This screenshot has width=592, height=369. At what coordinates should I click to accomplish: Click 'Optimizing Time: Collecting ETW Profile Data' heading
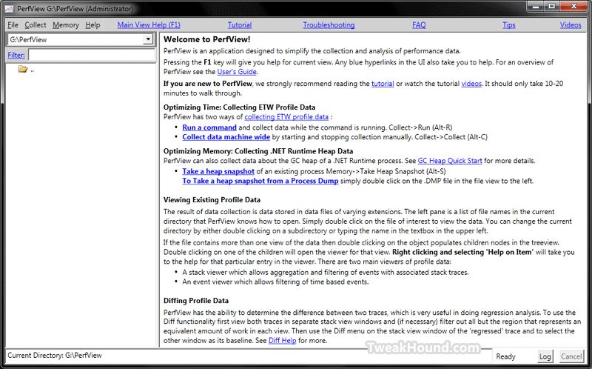(239, 107)
